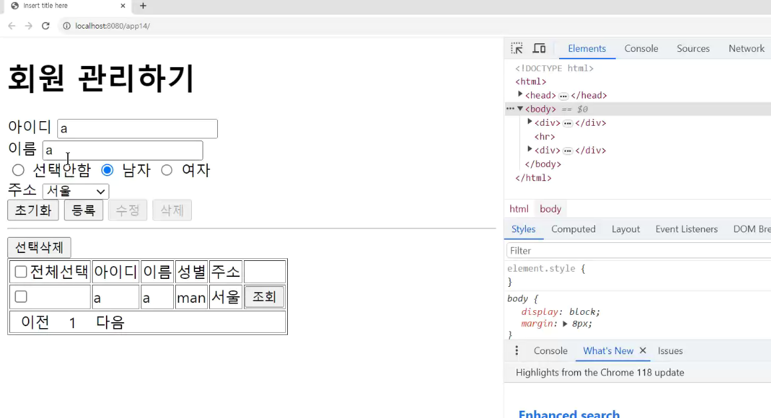Select the Styles sidebar tab
The height and width of the screenshot is (418, 771).
[523, 229]
